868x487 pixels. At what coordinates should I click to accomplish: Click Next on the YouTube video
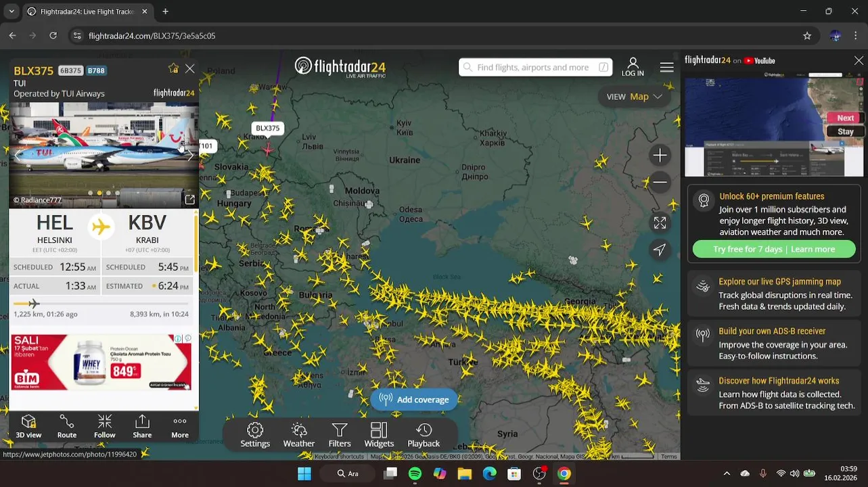tap(845, 118)
